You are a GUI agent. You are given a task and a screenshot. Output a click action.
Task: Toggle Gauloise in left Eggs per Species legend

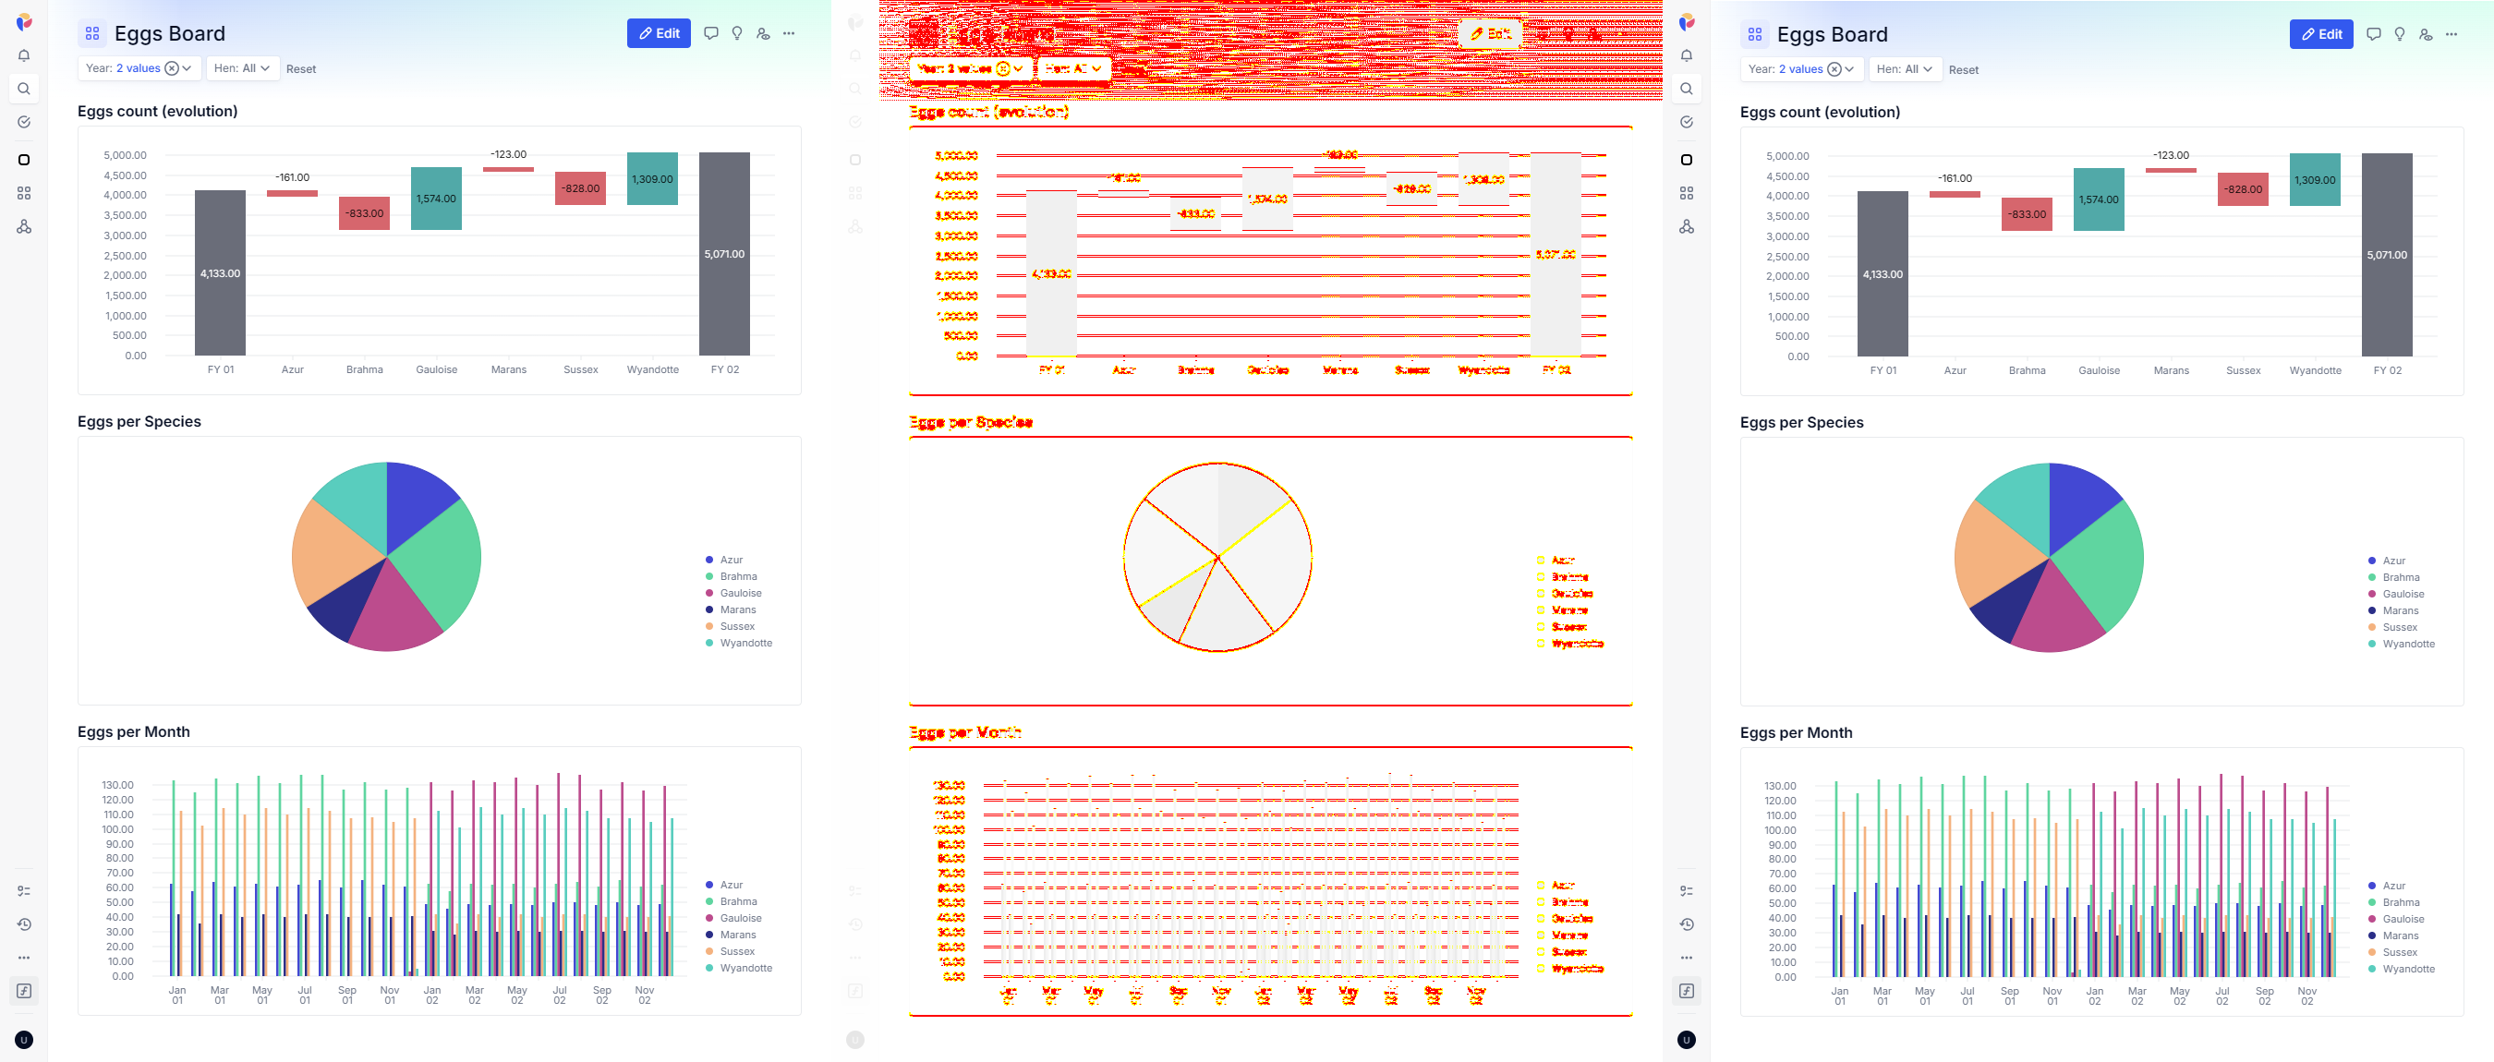pos(732,594)
